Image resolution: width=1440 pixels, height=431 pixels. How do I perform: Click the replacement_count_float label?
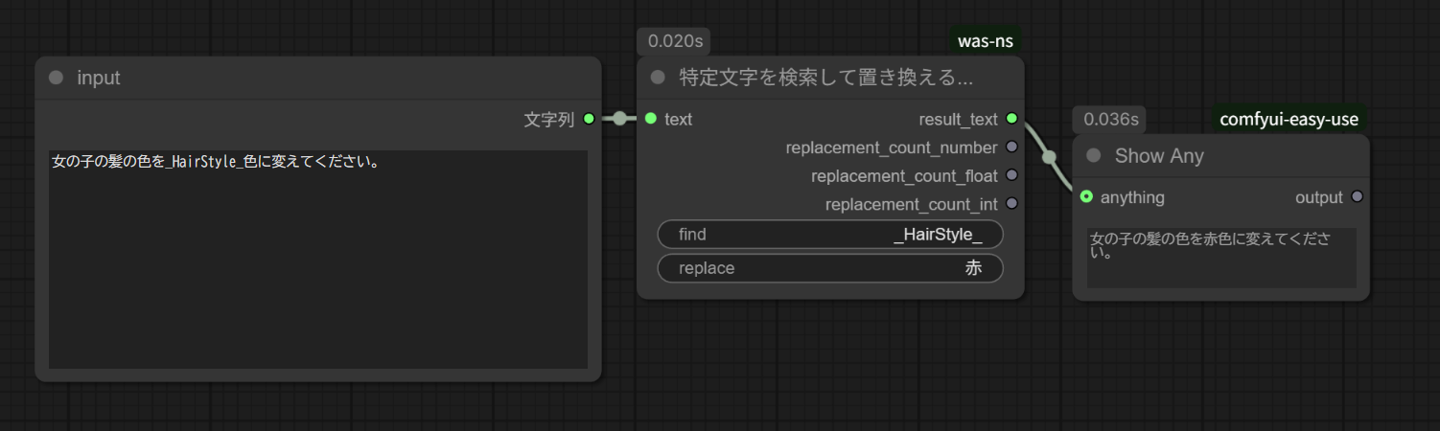tap(904, 176)
